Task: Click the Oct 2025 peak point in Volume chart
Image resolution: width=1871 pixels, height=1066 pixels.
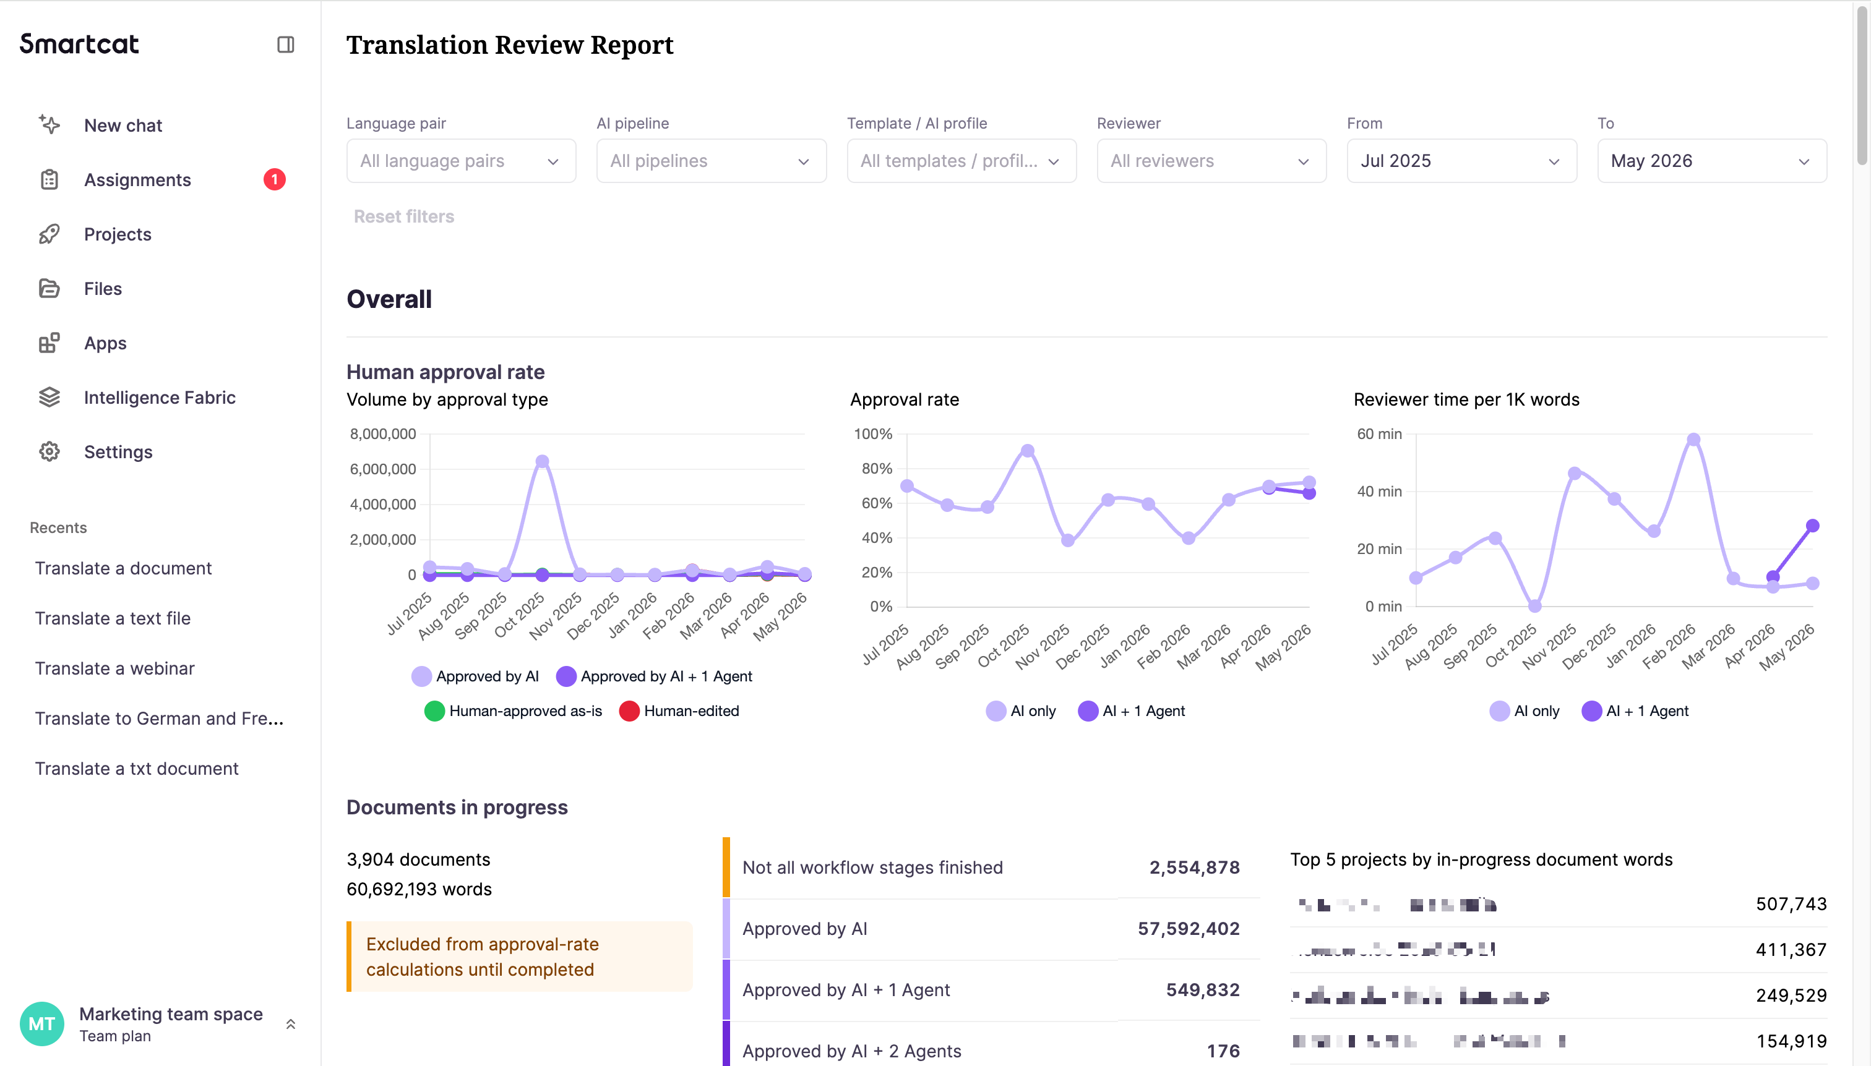Action: (x=542, y=461)
